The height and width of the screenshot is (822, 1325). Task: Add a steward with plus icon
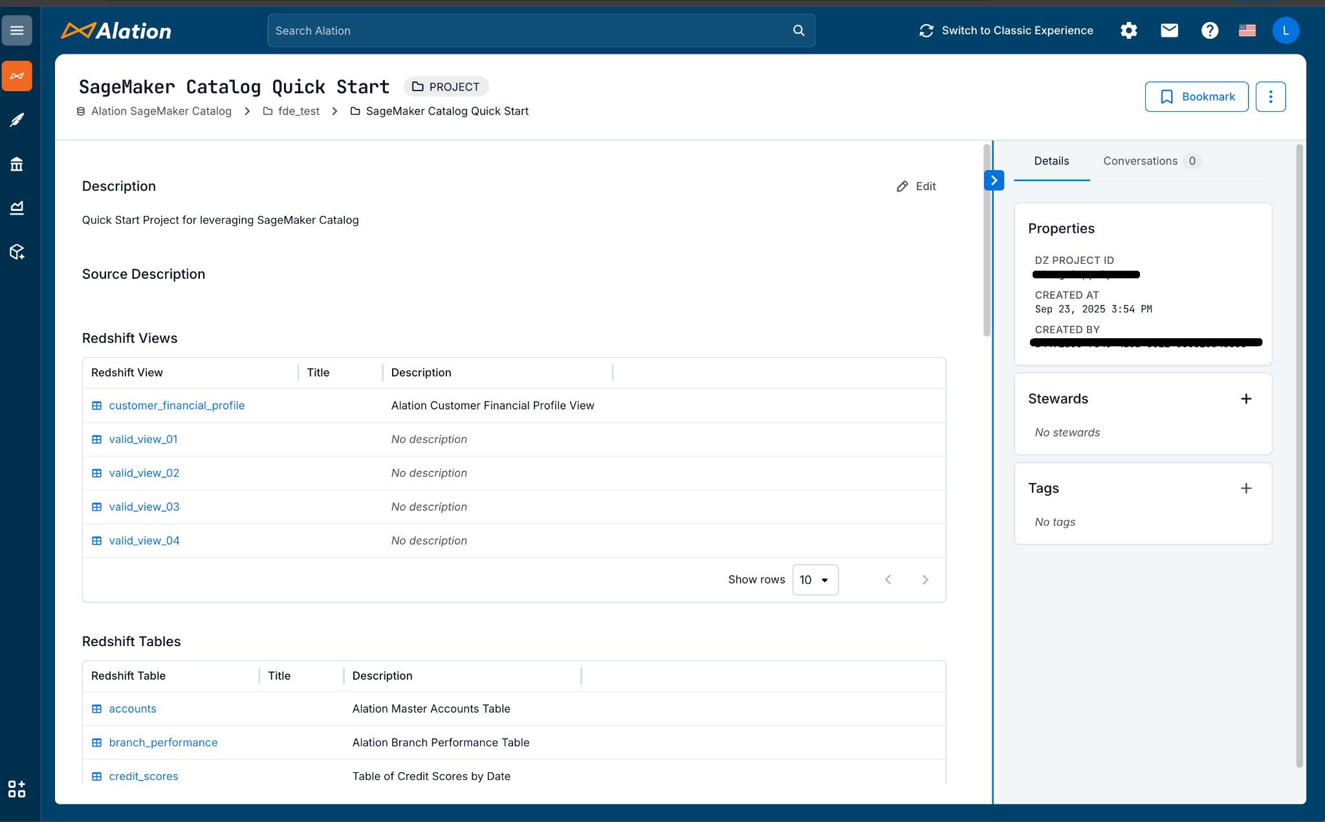1245,399
